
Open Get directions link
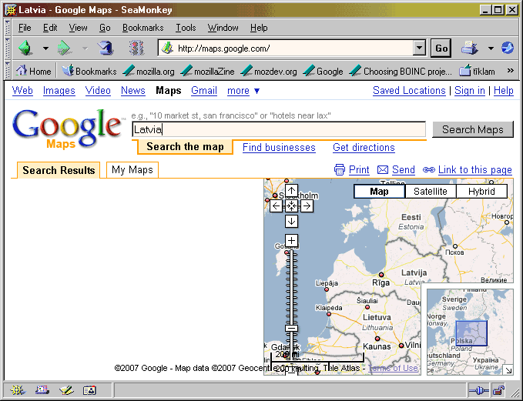click(x=364, y=147)
